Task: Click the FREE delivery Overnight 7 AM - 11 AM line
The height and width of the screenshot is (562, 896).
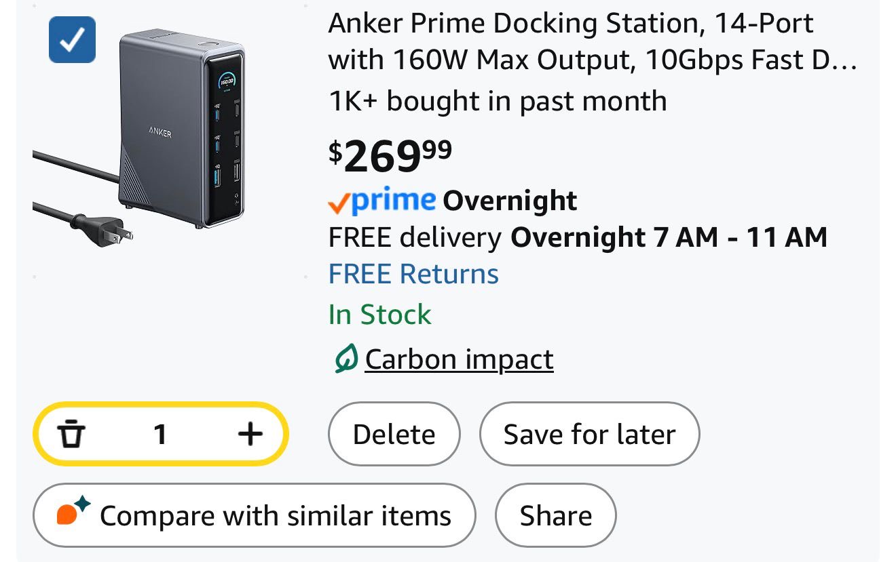Action: coord(577,238)
